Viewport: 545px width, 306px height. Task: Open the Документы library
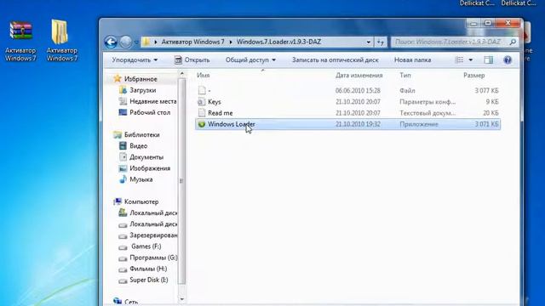146,157
